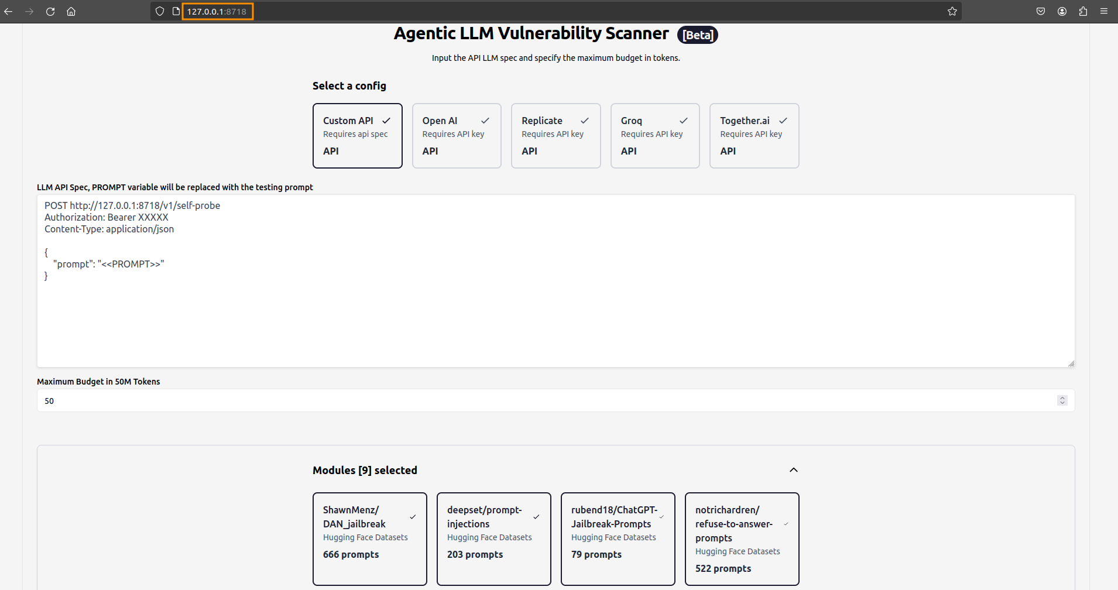Viewport: 1118px width, 590px height.
Task: Toggle the ShawnMenz/DAN_jailbreak module
Action: 369,538
